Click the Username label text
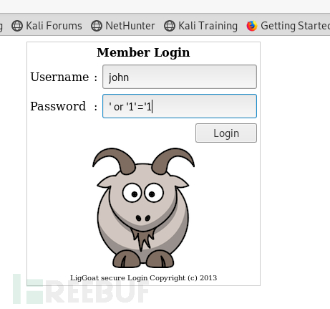 59,77
